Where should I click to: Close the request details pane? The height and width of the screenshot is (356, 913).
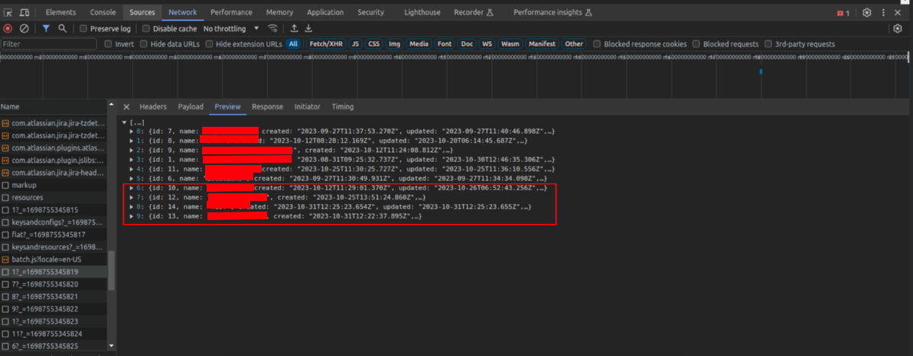(x=126, y=107)
